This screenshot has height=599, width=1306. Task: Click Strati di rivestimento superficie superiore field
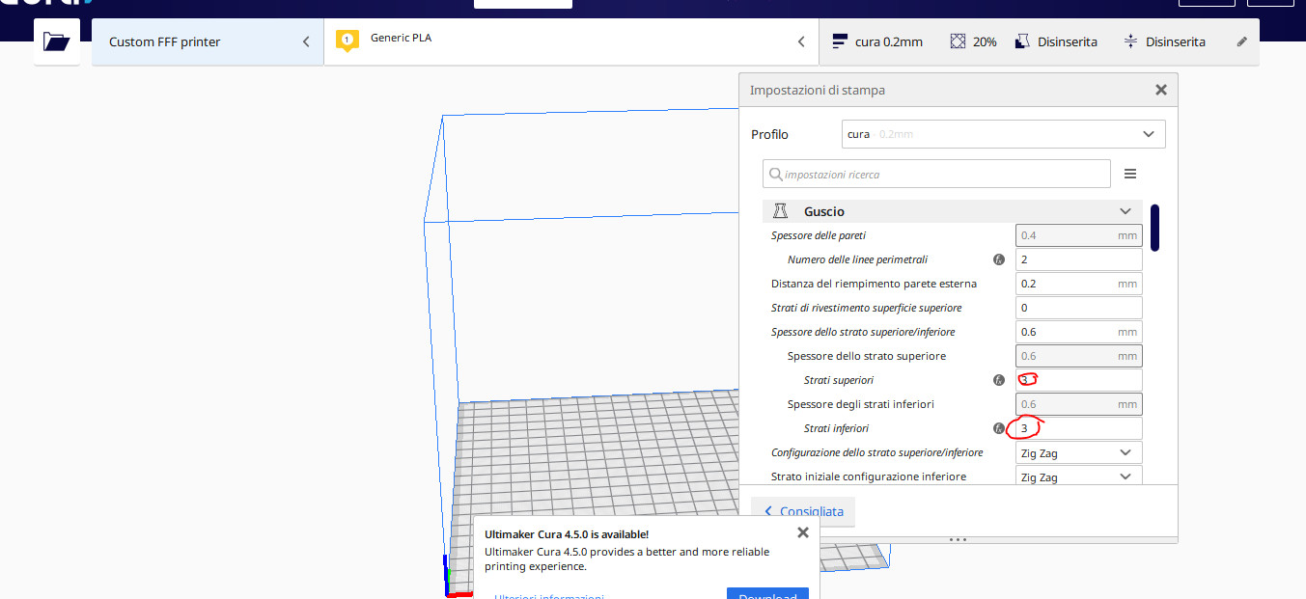point(1079,308)
